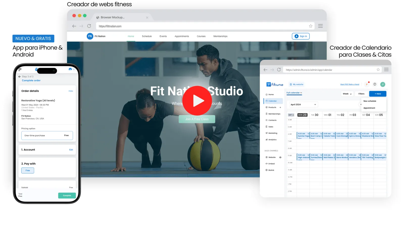This screenshot has width=404, height=229.
Task: Expand the Full calendar dropdown
Action: [294, 93]
